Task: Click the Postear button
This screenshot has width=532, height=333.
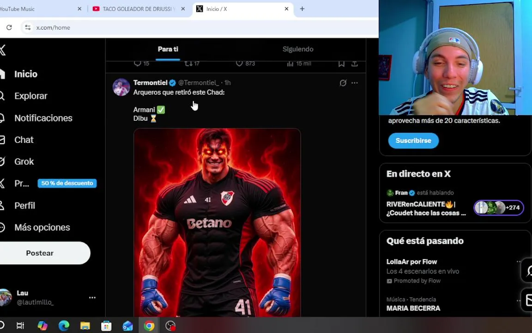Action: (44, 253)
